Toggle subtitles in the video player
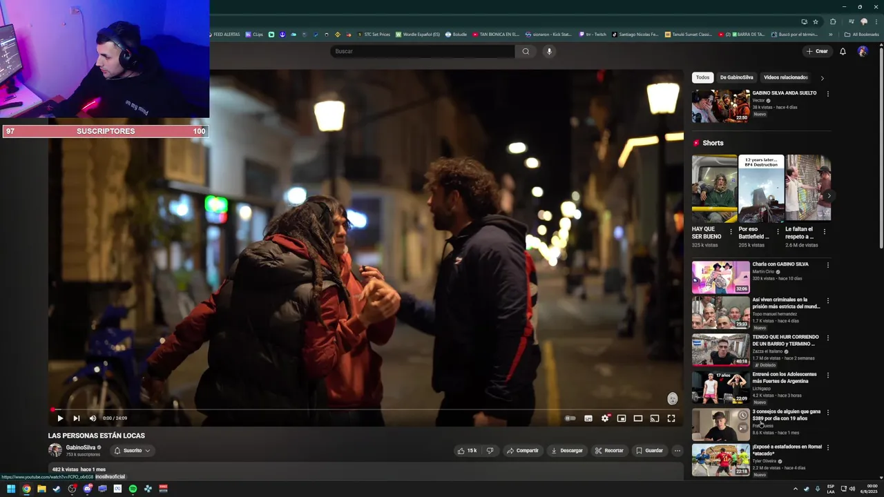Screen dimensions: 884x497 click(588, 418)
